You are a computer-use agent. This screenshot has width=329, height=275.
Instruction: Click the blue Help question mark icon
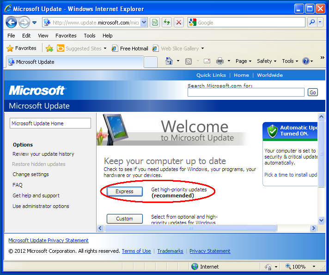(306, 61)
